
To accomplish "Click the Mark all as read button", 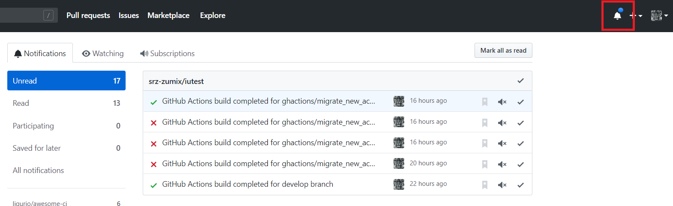I will click(x=503, y=50).
